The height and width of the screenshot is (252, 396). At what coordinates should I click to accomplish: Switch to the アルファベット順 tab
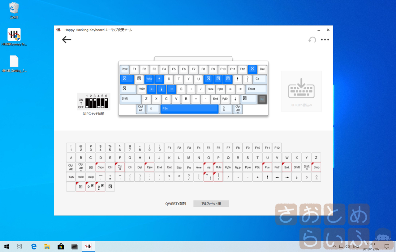(x=211, y=204)
